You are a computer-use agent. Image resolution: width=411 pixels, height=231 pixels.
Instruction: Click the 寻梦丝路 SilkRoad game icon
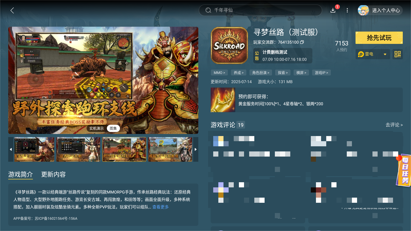coord(229,45)
